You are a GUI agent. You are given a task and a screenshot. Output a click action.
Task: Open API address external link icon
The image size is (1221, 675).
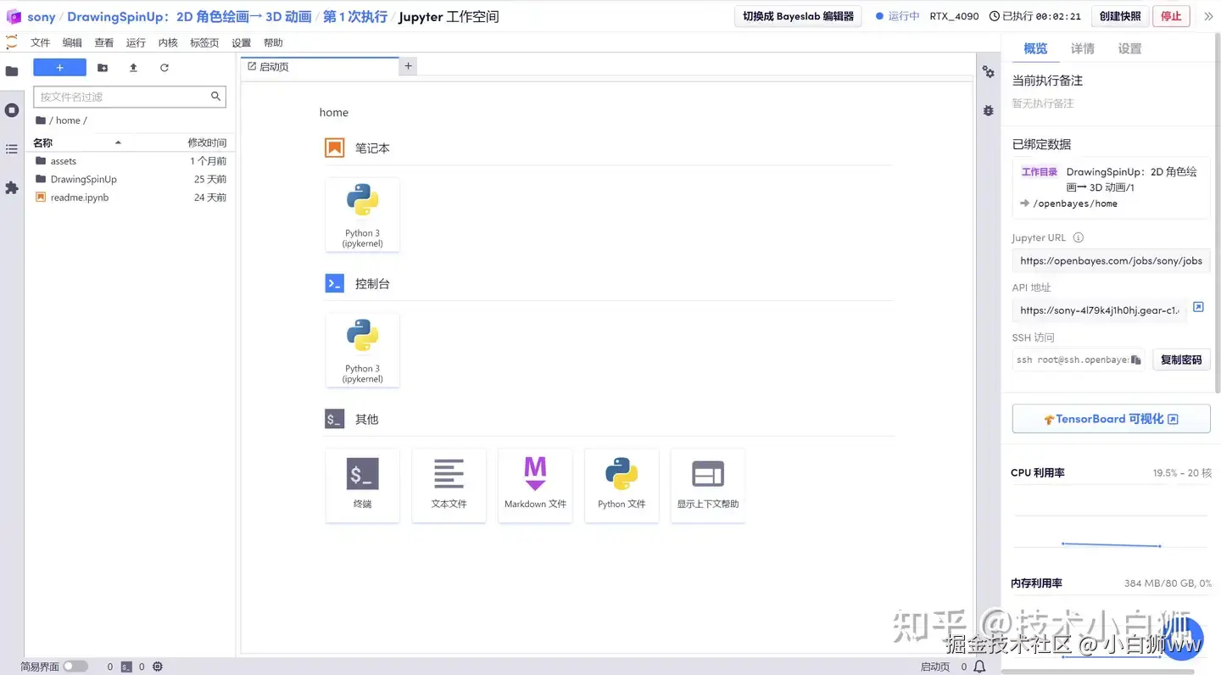pyautogui.click(x=1198, y=307)
